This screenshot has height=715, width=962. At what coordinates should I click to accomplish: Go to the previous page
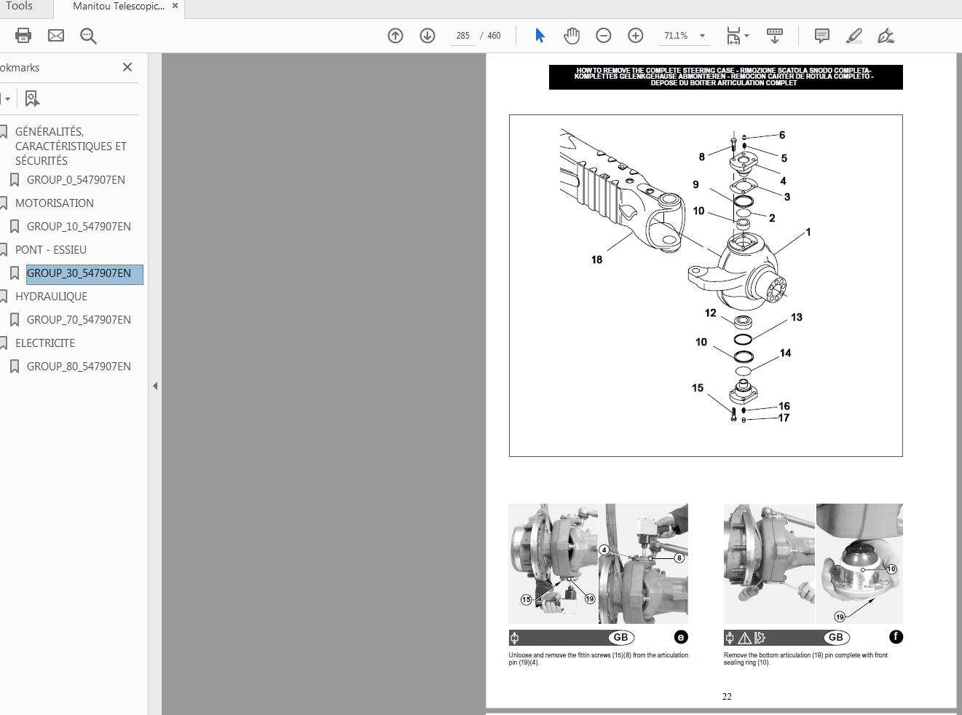point(395,35)
